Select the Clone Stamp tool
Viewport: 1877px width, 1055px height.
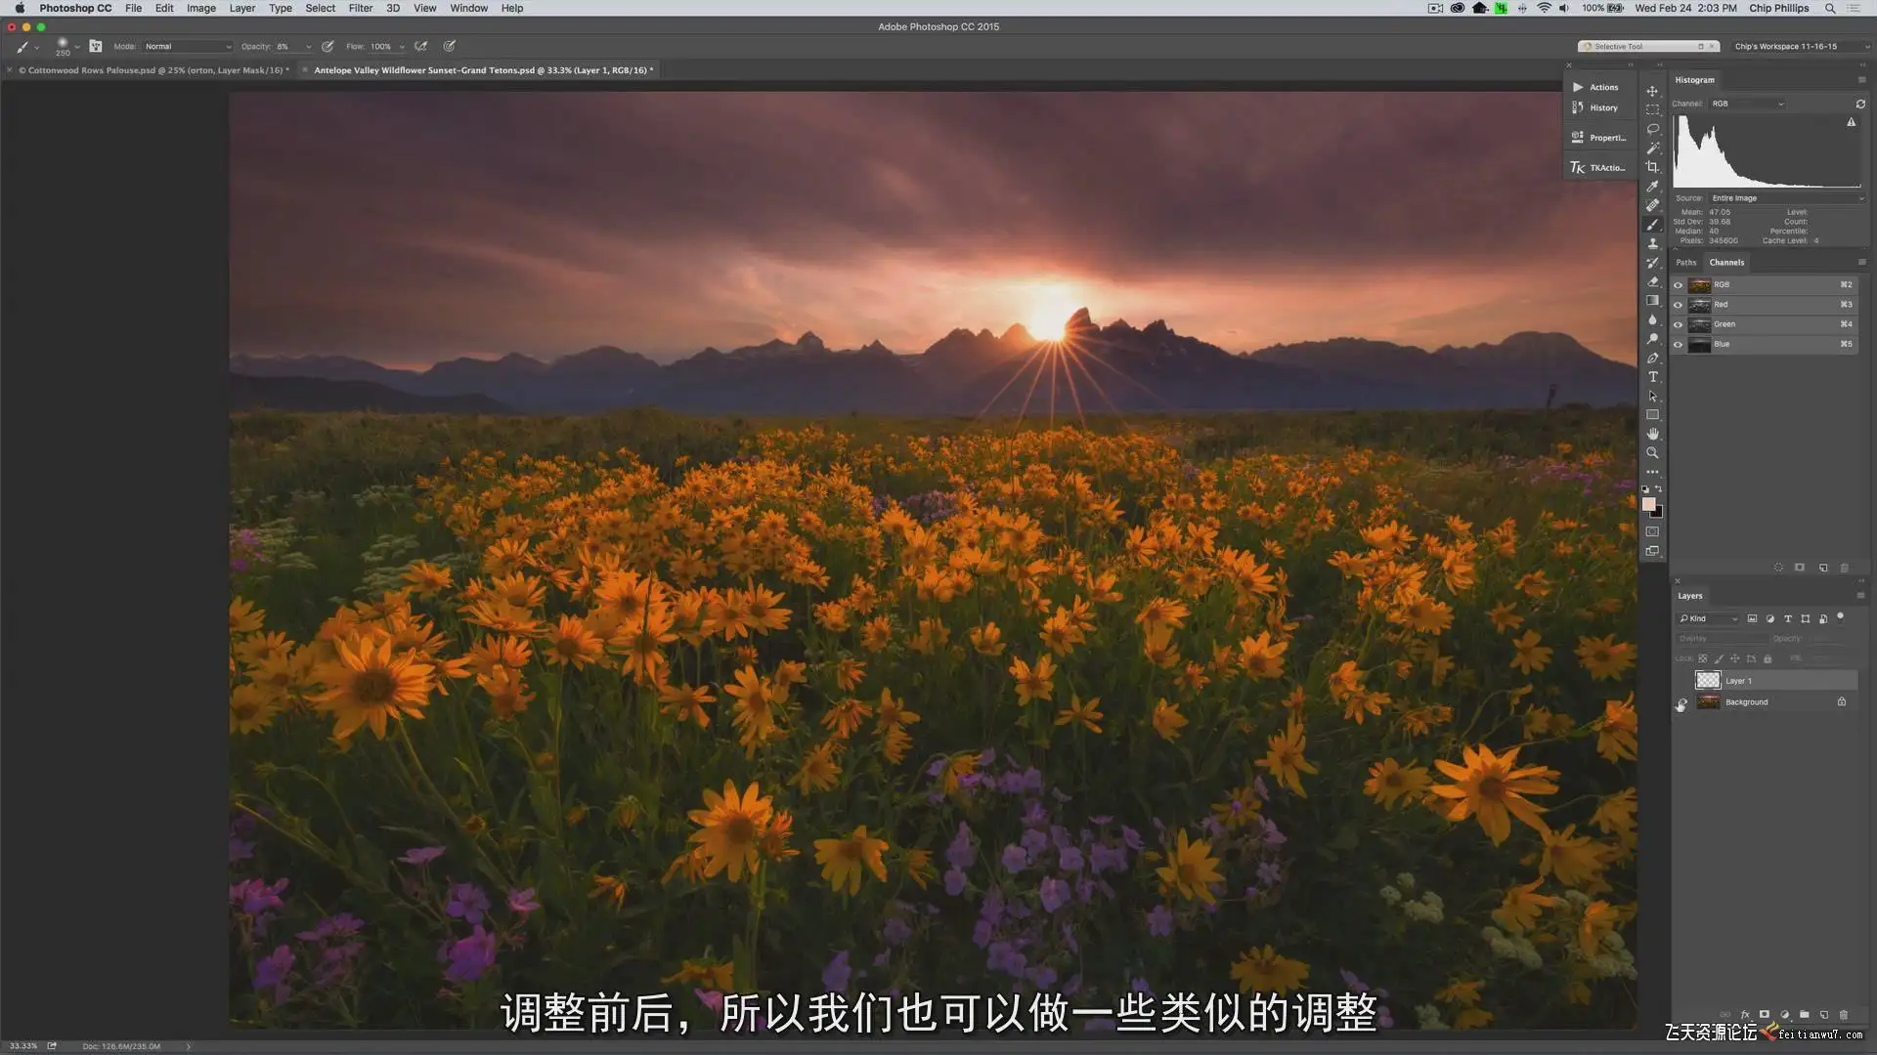[x=1652, y=243]
